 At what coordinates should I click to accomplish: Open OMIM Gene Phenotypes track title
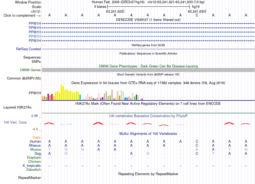pyautogui.click(x=148, y=66)
